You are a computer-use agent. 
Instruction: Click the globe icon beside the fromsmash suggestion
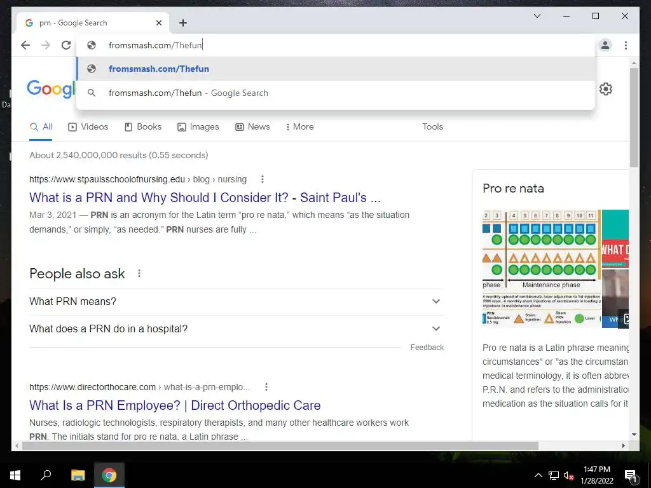(x=92, y=69)
